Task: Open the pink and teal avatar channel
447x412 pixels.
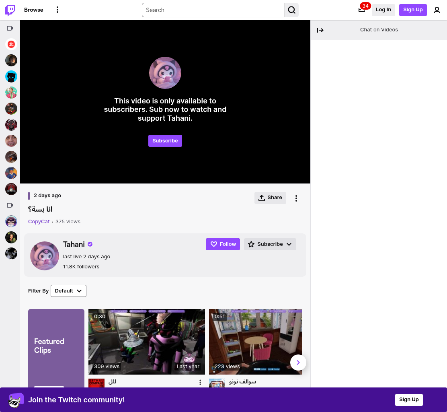Action: pos(11,93)
